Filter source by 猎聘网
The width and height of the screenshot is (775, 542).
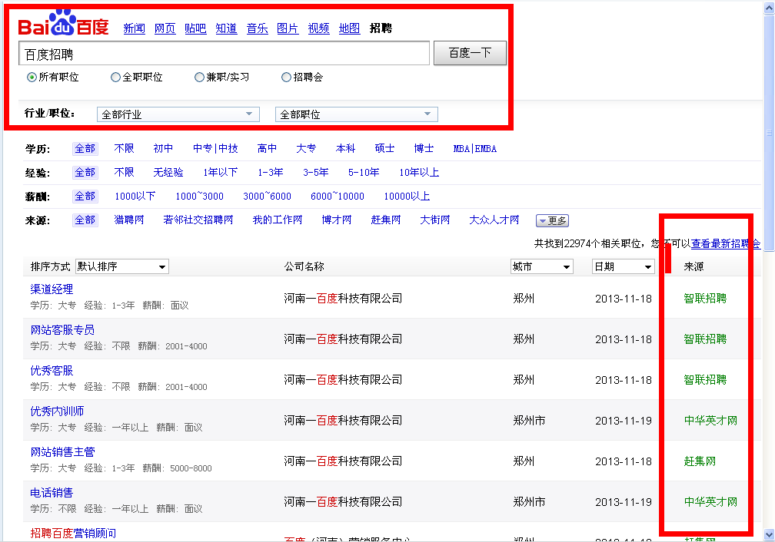pos(129,220)
